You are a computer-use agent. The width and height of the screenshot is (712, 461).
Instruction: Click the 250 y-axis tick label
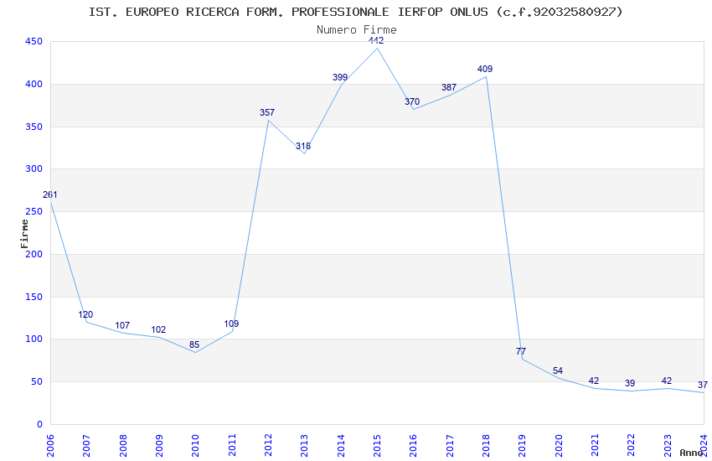(x=34, y=212)
